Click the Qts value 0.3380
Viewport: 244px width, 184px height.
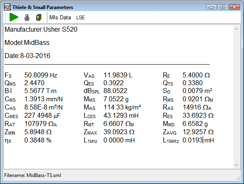pos(192,83)
